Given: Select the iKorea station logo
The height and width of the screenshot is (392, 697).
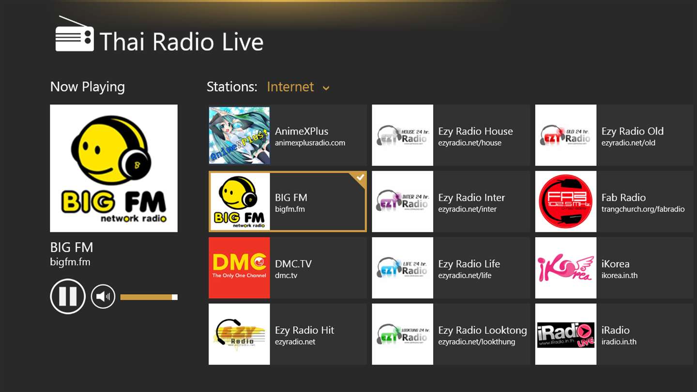Looking at the screenshot, I should coord(566,268).
